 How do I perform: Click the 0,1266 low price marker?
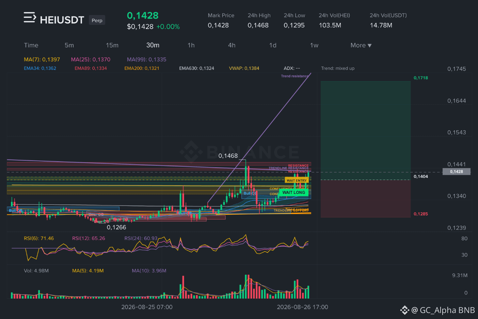[116, 227]
